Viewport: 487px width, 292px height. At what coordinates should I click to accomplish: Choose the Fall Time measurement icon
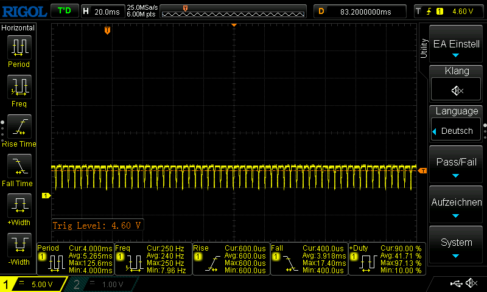(18, 167)
